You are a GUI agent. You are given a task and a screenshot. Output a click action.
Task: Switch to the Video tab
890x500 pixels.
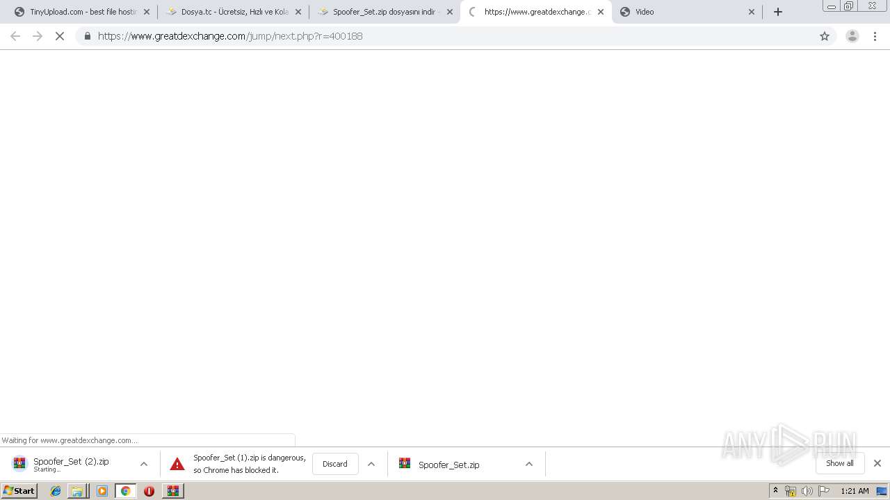[x=687, y=12]
